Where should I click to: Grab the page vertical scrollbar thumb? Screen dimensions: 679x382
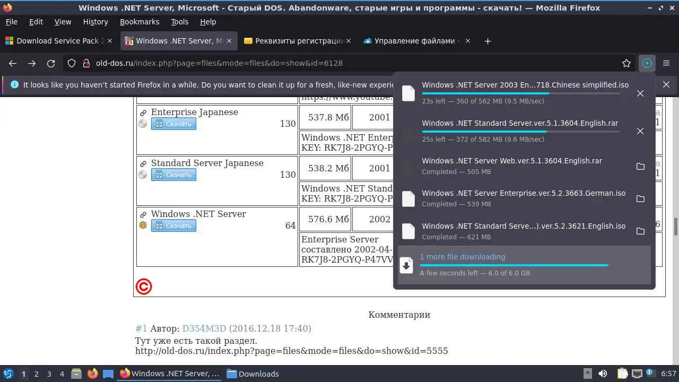(675, 226)
